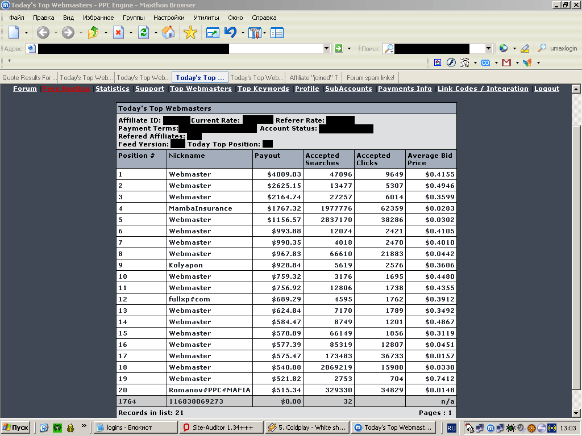
Task: Refresh the page with the green arrows icon
Action: 144,33
